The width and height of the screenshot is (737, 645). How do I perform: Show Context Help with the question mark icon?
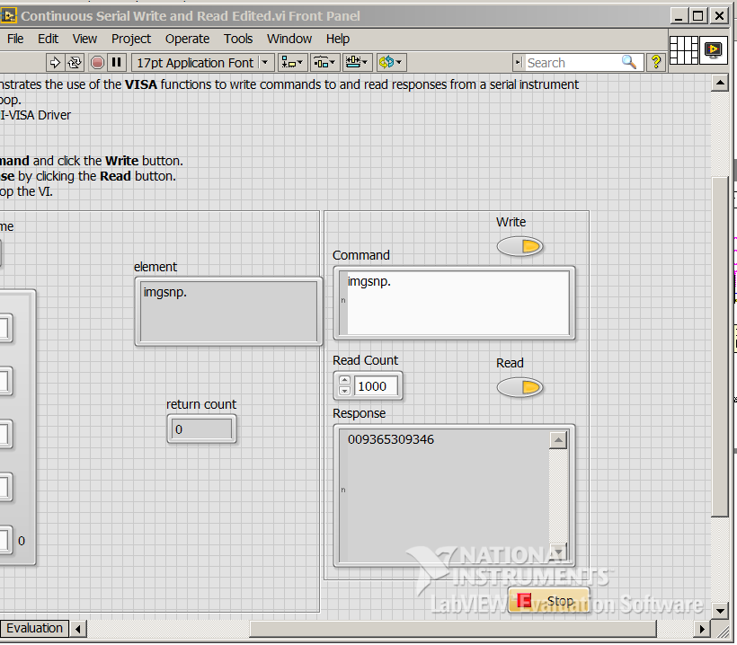[x=656, y=62]
